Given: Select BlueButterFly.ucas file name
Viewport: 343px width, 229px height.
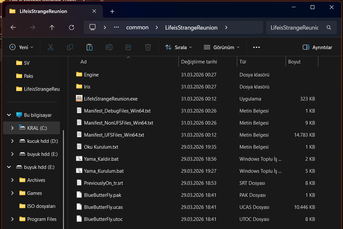Looking at the screenshot, I should [103, 207].
